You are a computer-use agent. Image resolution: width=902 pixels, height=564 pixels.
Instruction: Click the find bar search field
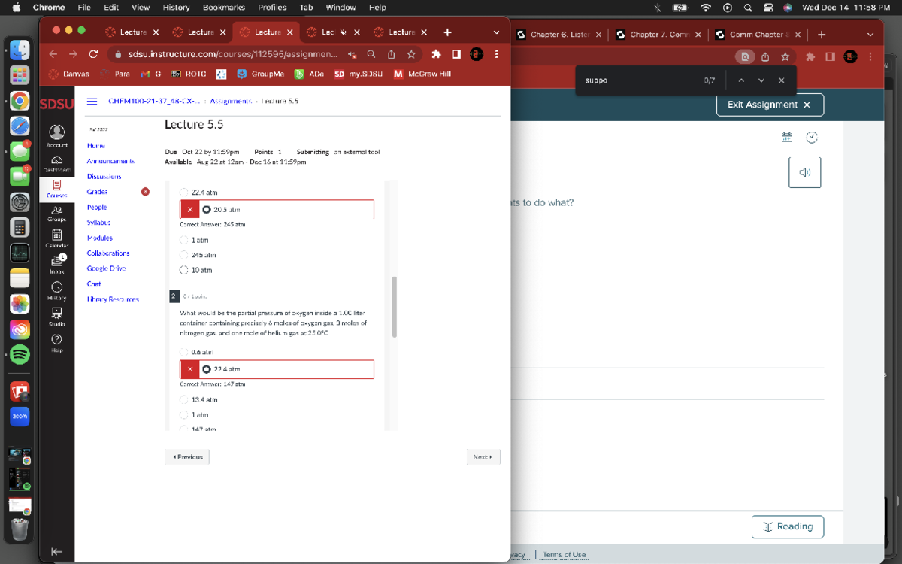click(639, 80)
